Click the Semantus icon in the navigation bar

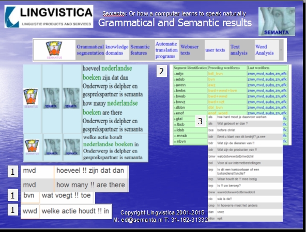[54, 50]
